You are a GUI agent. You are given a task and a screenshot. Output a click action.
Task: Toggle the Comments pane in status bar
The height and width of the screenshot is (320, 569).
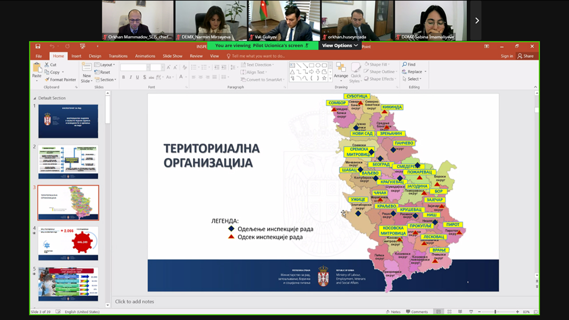click(x=417, y=312)
